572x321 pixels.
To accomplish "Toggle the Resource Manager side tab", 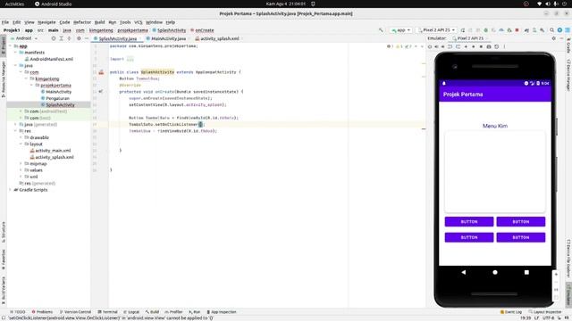I will click(x=4, y=79).
